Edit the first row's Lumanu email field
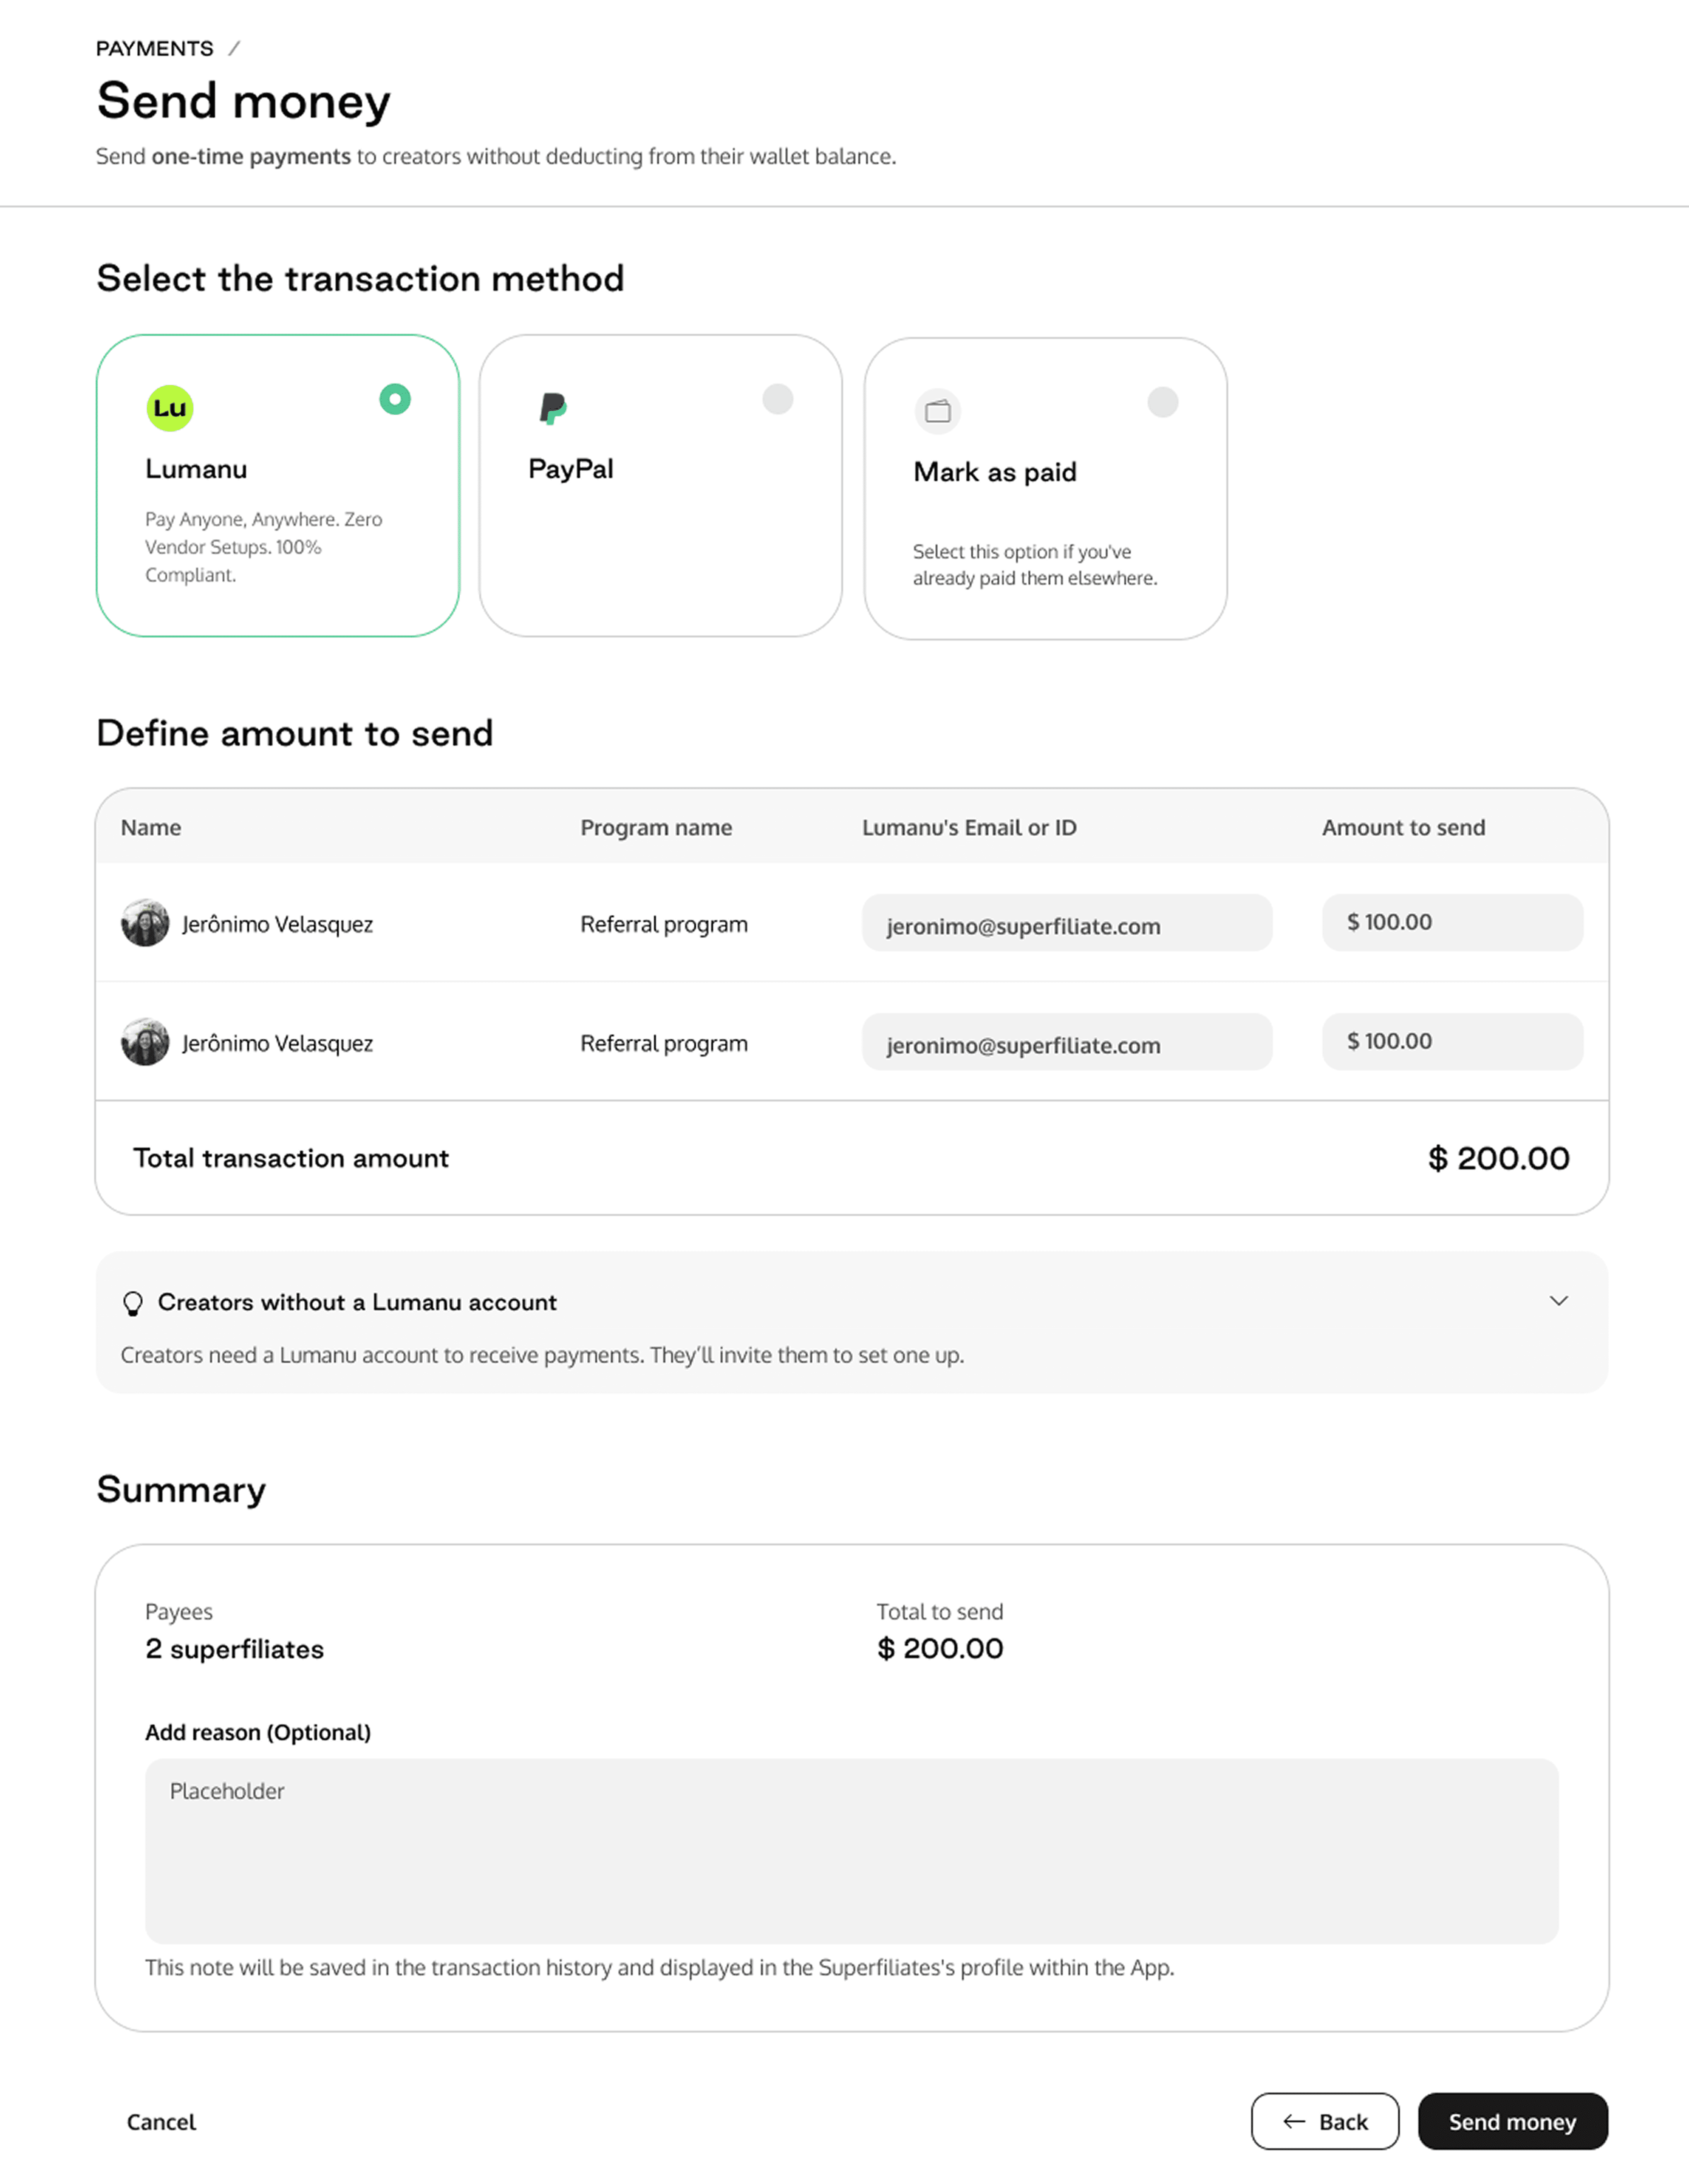1689x2184 pixels. coord(1066,924)
